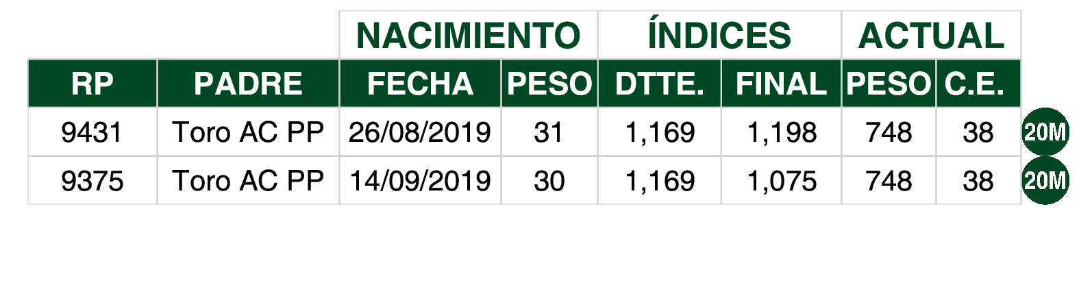The height and width of the screenshot is (283, 1092).
Task: Click the 20M badge beside row 9431
Action: pyautogui.click(x=1045, y=132)
